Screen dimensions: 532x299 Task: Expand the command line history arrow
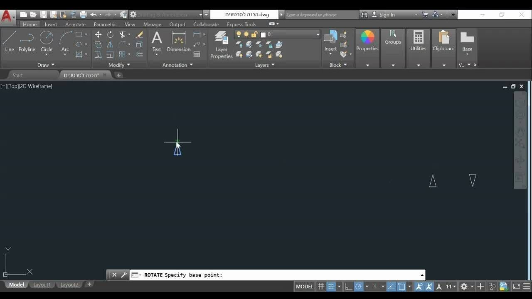pyautogui.click(x=422, y=275)
